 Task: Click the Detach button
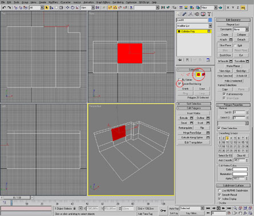241,39
